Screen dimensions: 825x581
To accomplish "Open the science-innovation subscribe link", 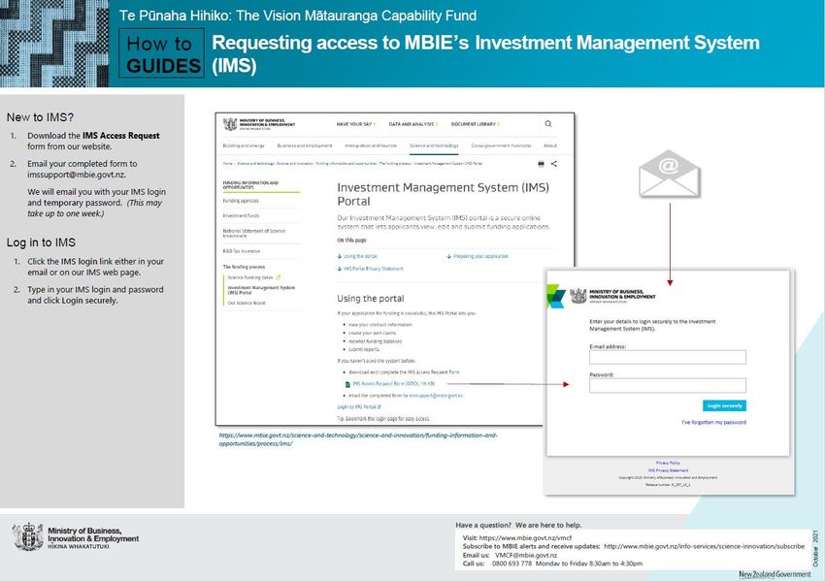I will pyautogui.click(x=704, y=546).
